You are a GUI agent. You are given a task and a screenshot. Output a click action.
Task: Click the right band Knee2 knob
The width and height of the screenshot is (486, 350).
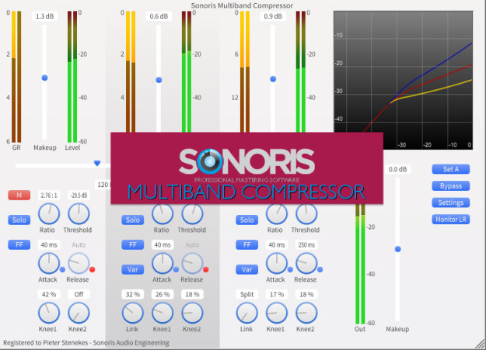click(306, 313)
